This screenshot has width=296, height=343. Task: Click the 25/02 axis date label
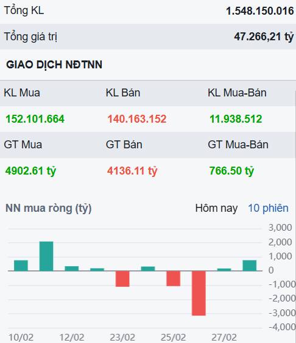174,338
